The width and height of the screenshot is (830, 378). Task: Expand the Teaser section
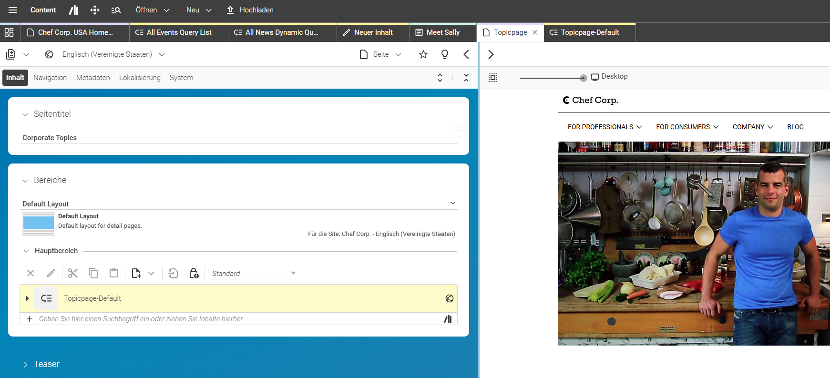pyautogui.click(x=25, y=365)
